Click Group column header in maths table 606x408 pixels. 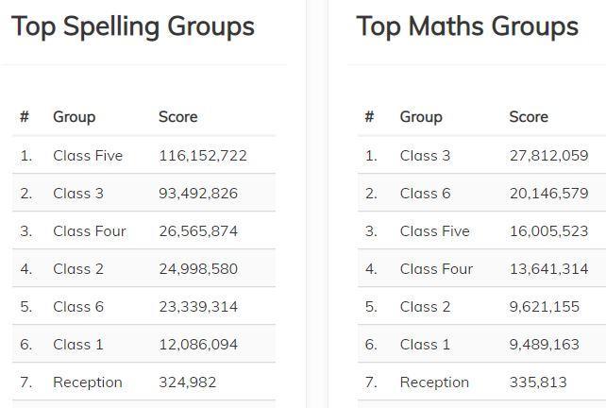[x=421, y=117]
